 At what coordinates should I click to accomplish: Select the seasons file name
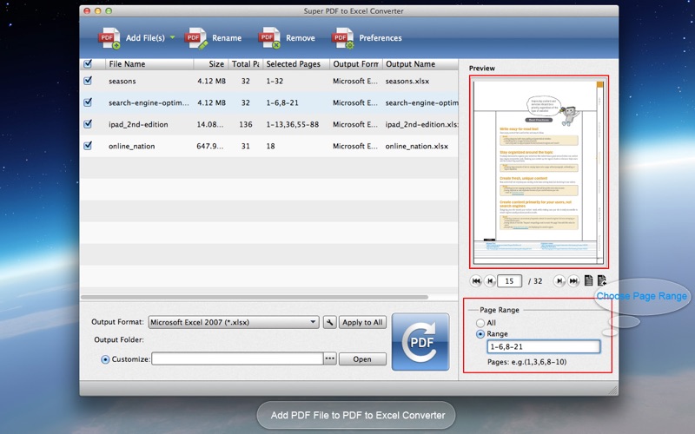click(122, 81)
